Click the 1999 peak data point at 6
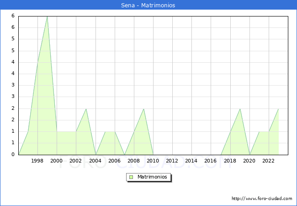Viewport: 297px width, 206px height. pyautogui.click(x=47, y=16)
